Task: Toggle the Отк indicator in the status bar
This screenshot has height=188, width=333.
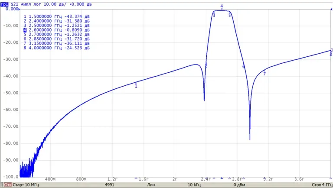Action: (x=7, y=185)
